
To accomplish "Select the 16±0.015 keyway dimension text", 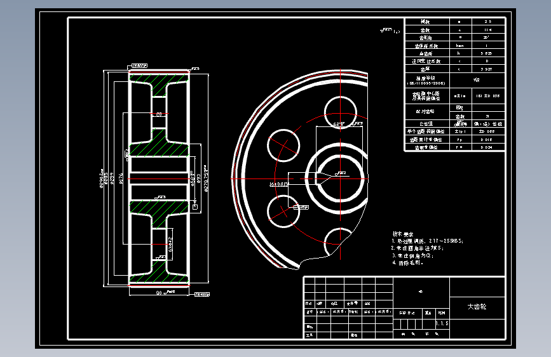I will coord(278,184).
